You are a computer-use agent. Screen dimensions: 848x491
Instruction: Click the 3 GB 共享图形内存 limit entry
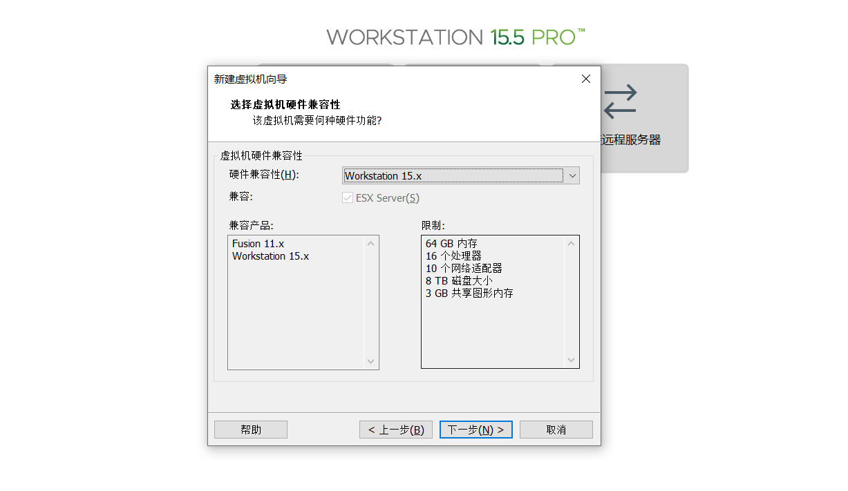coord(469,293)
